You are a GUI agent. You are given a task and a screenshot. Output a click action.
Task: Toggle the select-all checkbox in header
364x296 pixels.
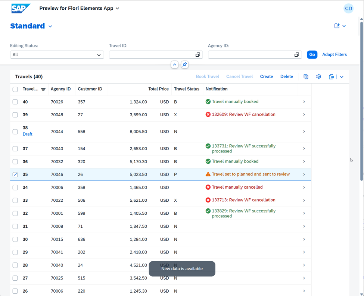[15, 89]
